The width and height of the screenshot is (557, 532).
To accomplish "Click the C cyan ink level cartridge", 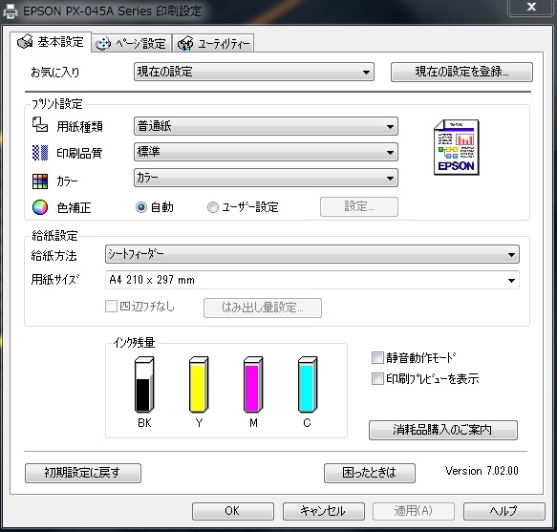I will 308,385.
